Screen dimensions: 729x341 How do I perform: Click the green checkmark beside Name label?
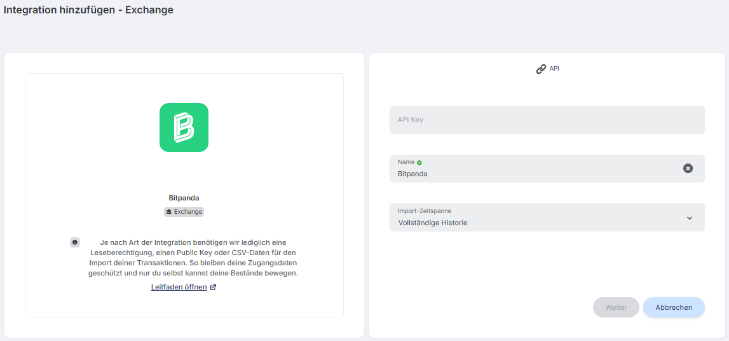419,162
